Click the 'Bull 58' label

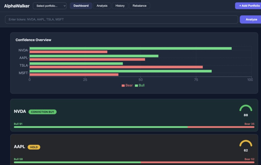(x=18, y=159)
